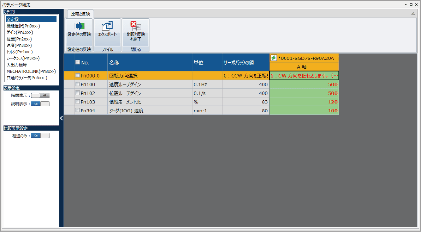Collapse the left panel with the arrow
This screenshot has height=232, width=421.
click(61, 118)
